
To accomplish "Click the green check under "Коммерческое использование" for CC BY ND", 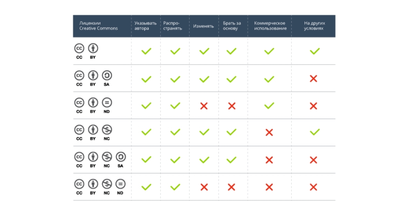I will (269, 105).
